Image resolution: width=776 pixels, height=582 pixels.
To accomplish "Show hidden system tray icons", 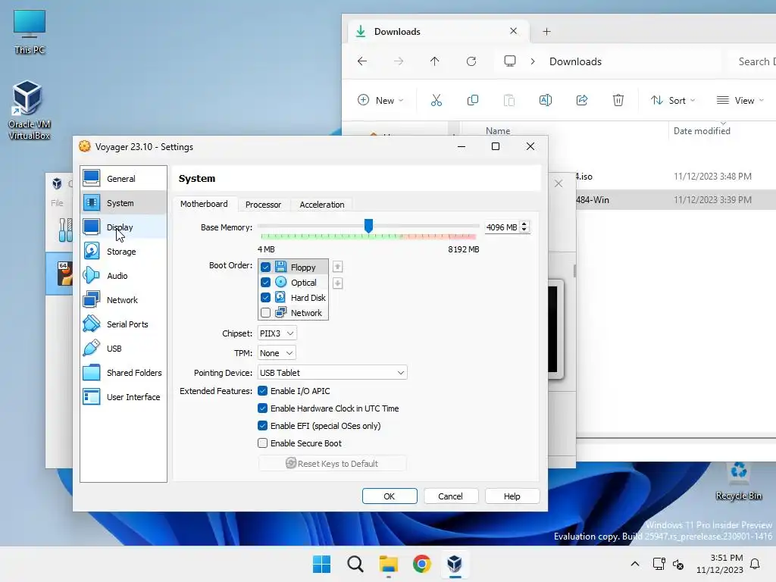I will pyautogui.click(x=635, y=564).
